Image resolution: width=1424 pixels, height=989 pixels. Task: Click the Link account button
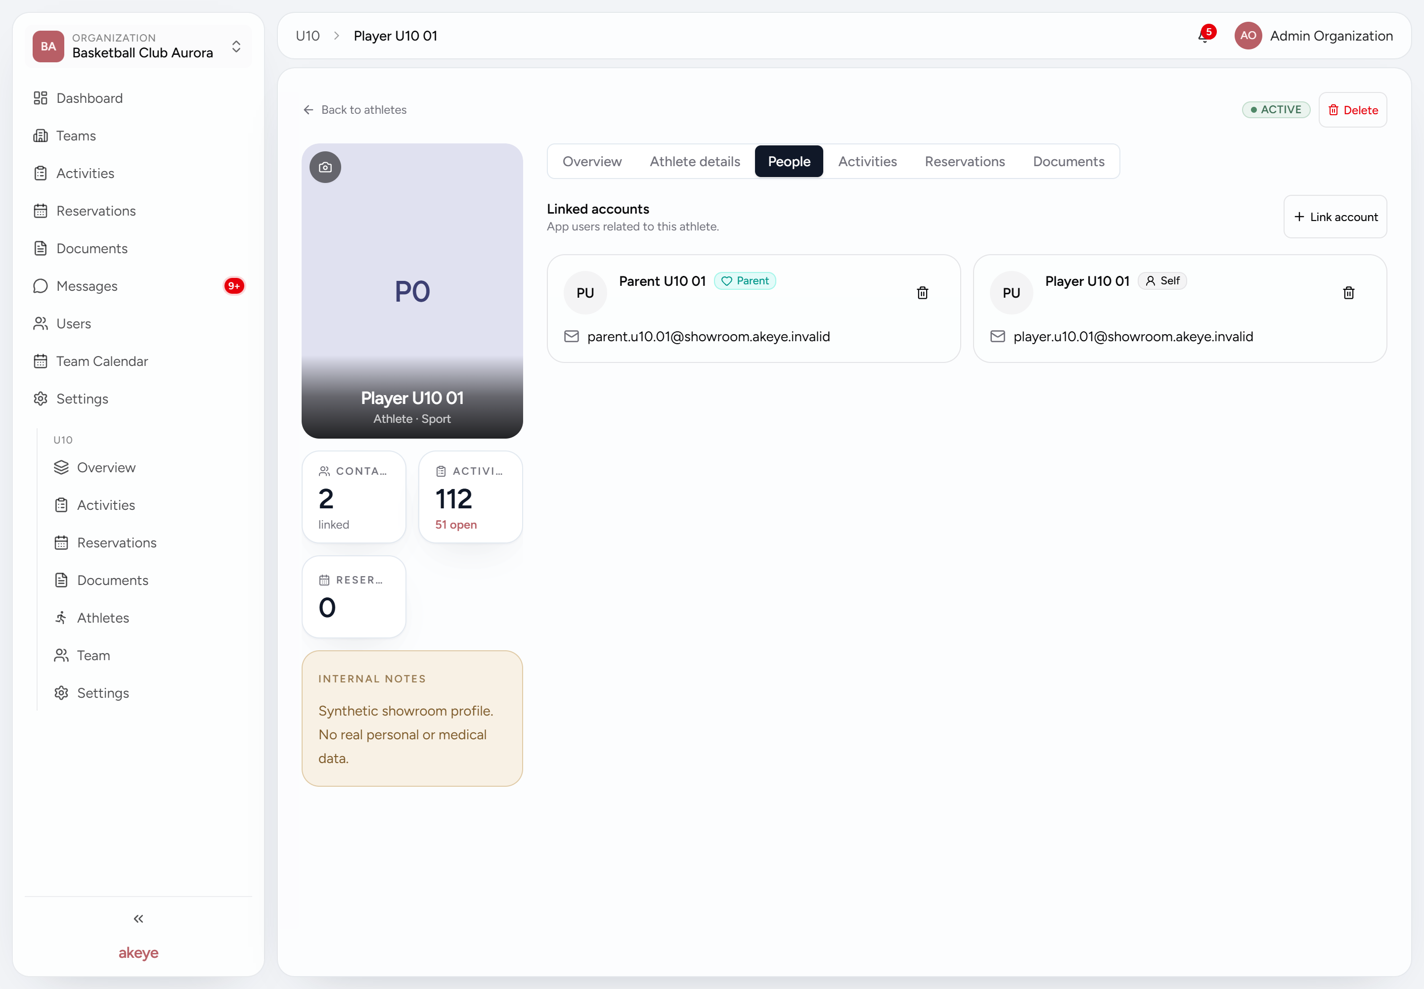tap(1335, 217)
